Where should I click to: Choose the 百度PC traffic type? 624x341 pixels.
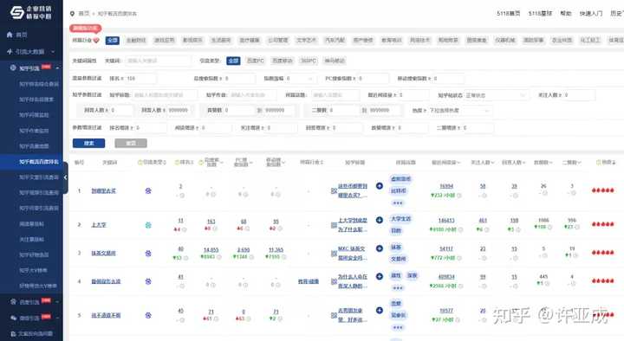pos(255,61)
